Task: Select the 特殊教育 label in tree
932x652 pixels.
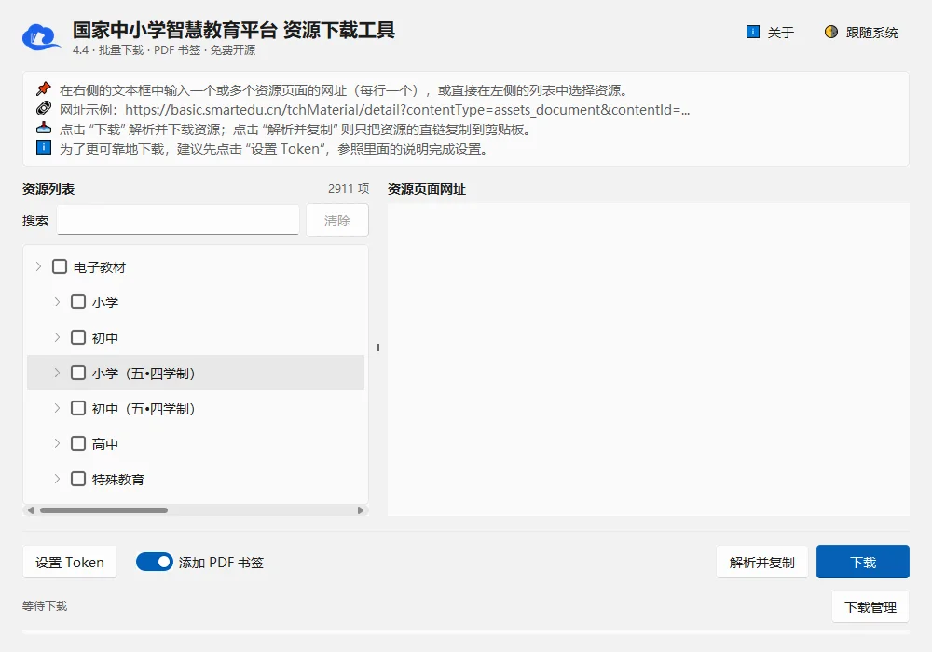Action: click(118, 479)
